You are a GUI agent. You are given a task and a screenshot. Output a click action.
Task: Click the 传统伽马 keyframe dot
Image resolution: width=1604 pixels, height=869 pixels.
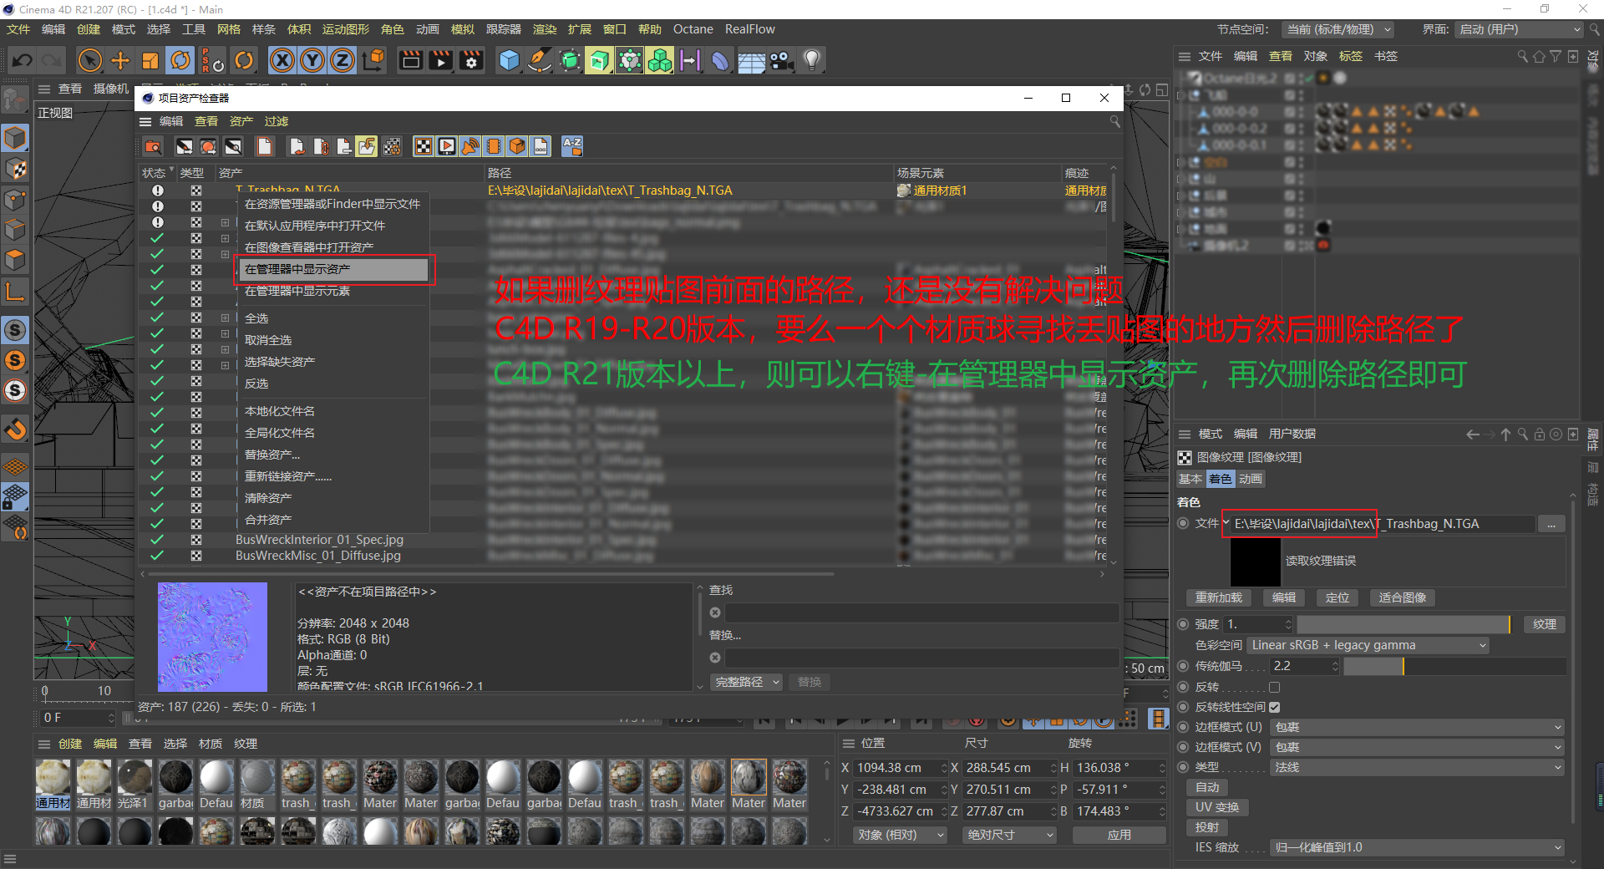point(1183,666)
